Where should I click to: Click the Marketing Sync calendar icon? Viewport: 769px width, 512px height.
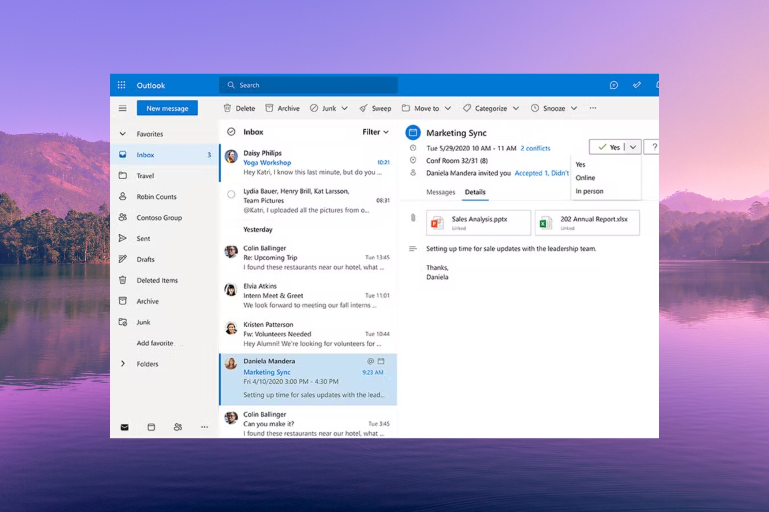[x=413, y=132]
